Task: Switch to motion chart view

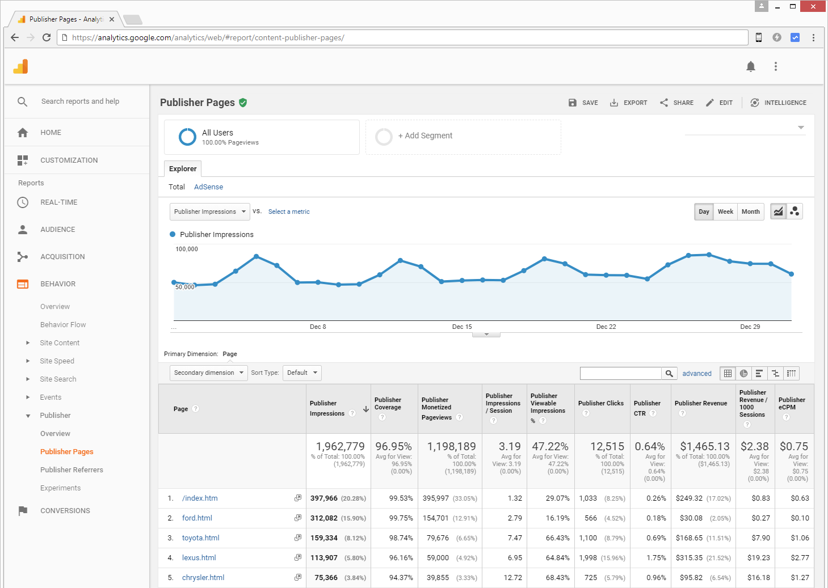Action: [x=795, y=211]
